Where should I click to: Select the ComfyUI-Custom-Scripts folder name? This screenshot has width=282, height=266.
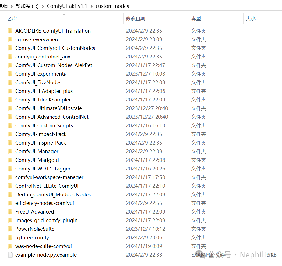(x=44, y=126)
